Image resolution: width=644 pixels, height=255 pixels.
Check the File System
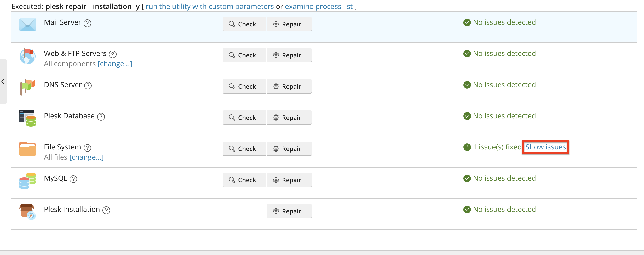point(245,149)
